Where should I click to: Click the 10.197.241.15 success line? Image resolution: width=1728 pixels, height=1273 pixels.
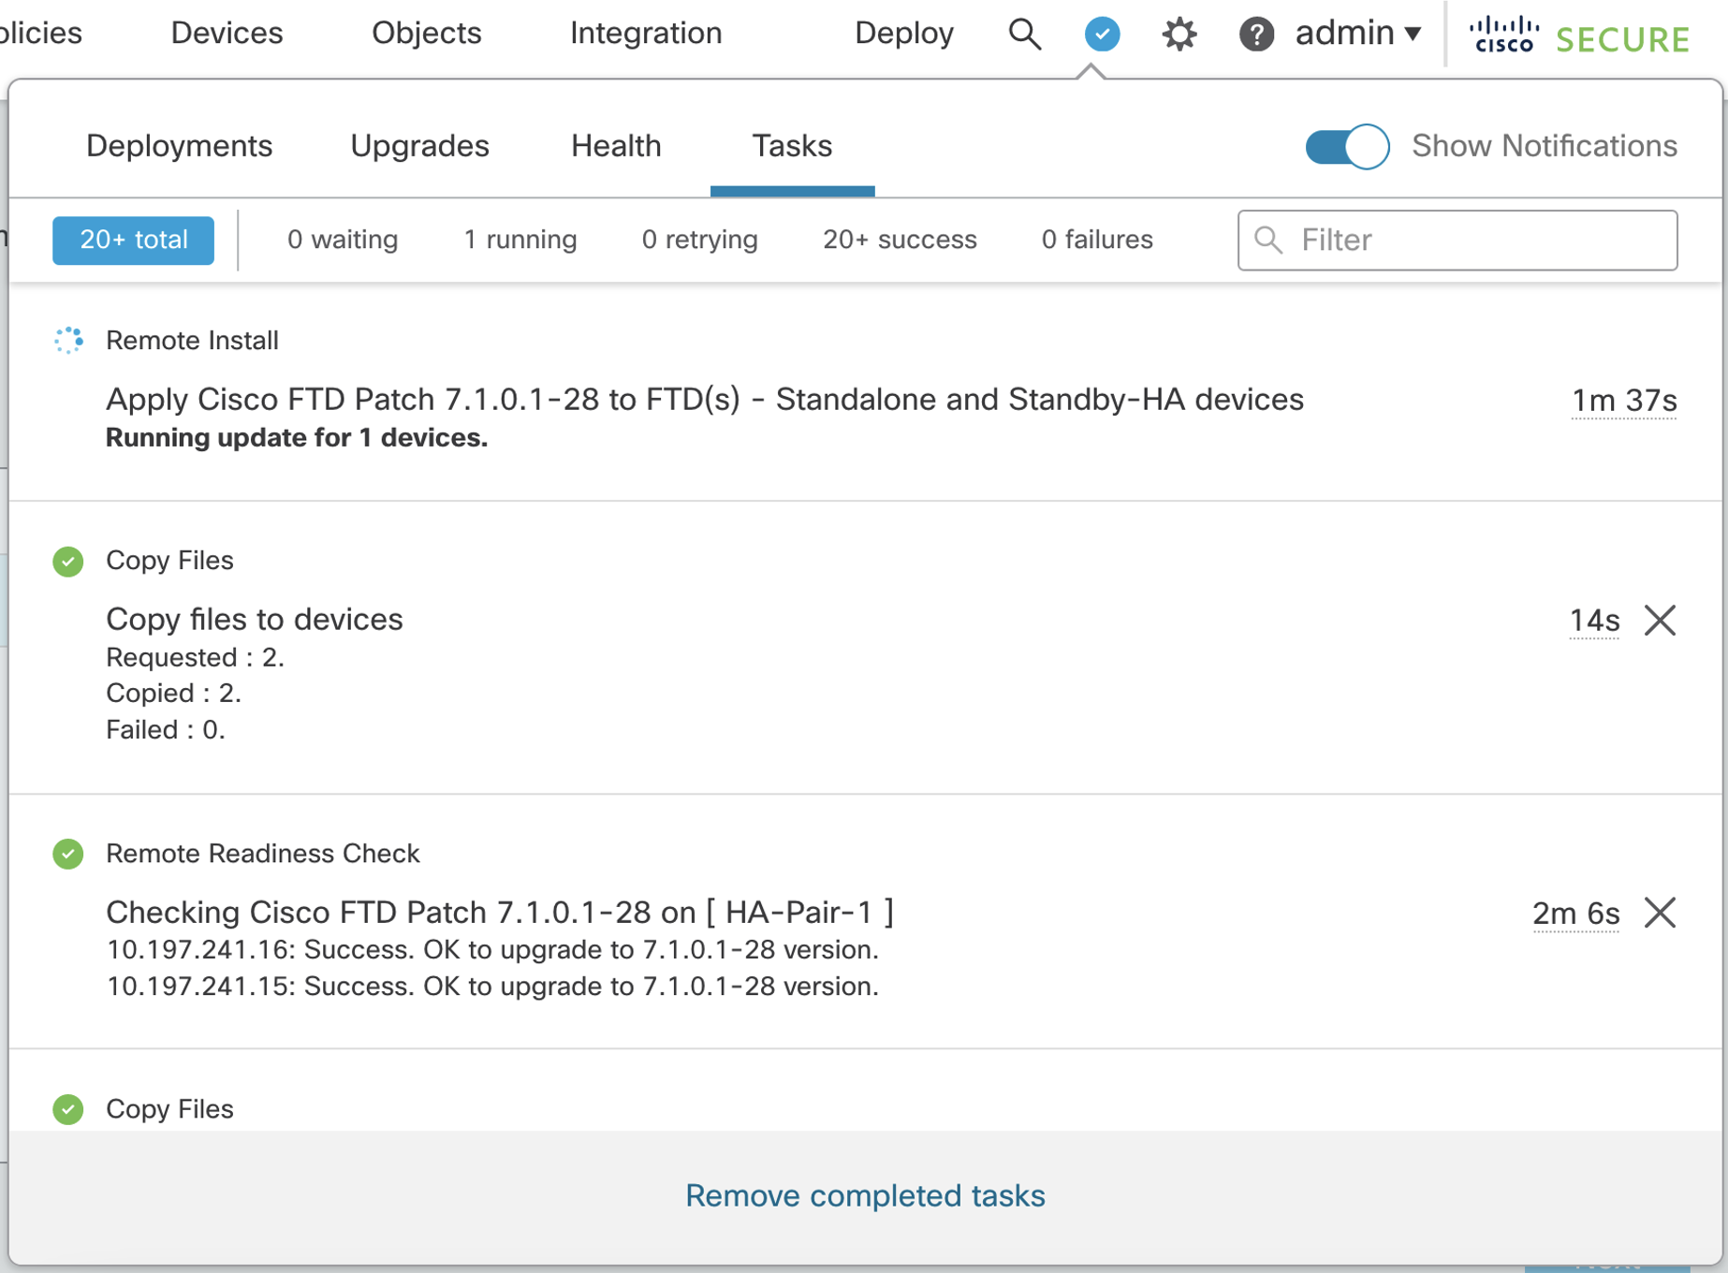(x=492, y=987)
